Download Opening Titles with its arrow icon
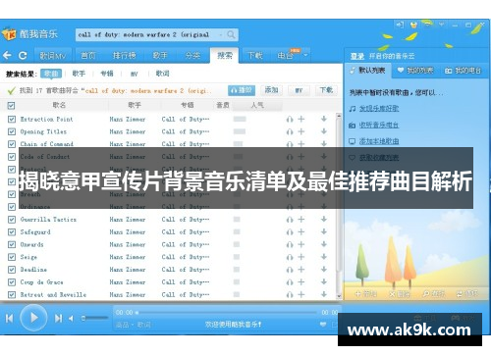Viewport: 491px width, 355px height. (x=324, y=131)
